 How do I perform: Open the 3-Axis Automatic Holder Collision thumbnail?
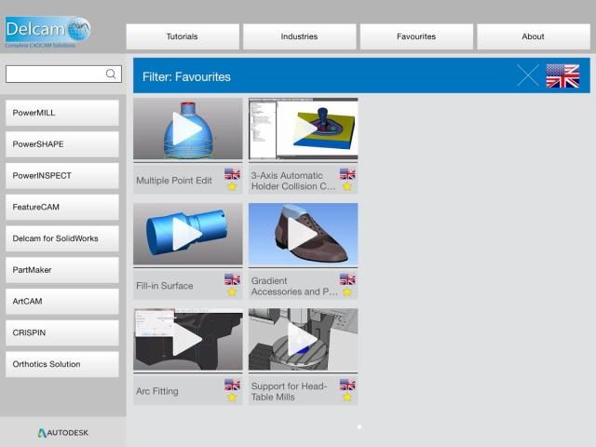303,129
